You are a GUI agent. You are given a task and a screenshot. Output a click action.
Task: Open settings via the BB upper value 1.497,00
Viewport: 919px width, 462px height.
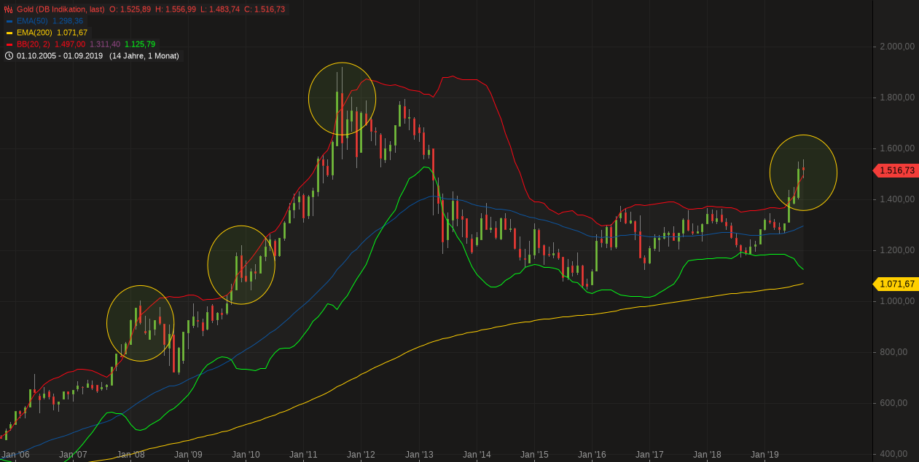pyautogui.click(x=70, y=44)
